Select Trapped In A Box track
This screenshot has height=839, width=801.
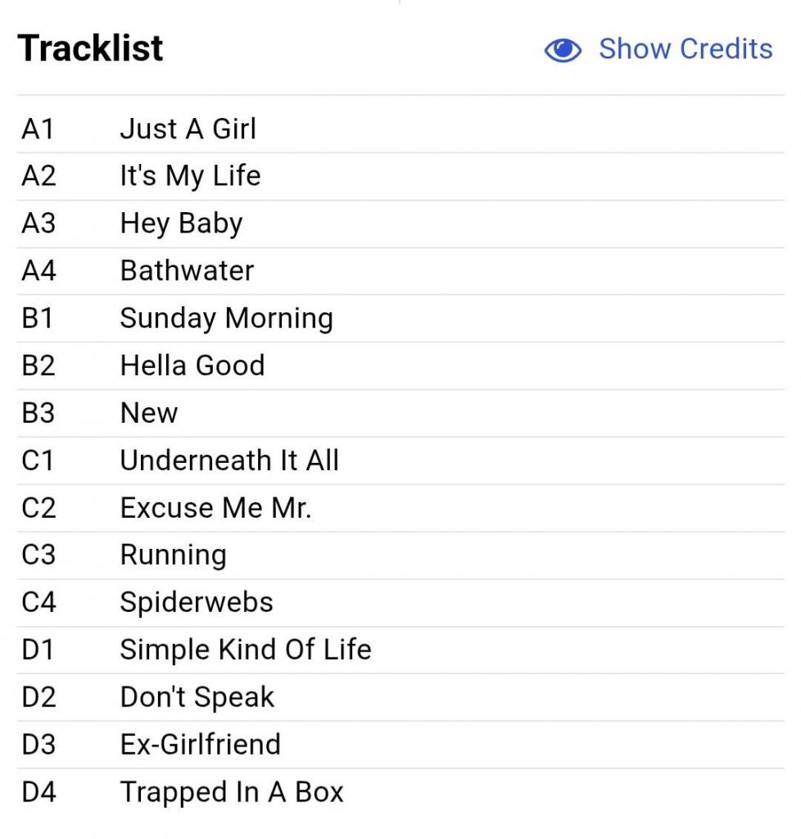pos(232,792)
